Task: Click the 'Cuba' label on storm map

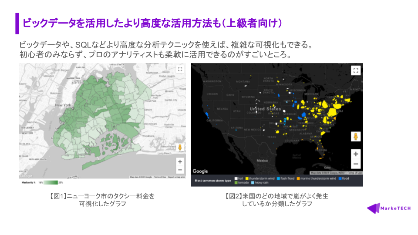Action: click(x=327, y=168)
